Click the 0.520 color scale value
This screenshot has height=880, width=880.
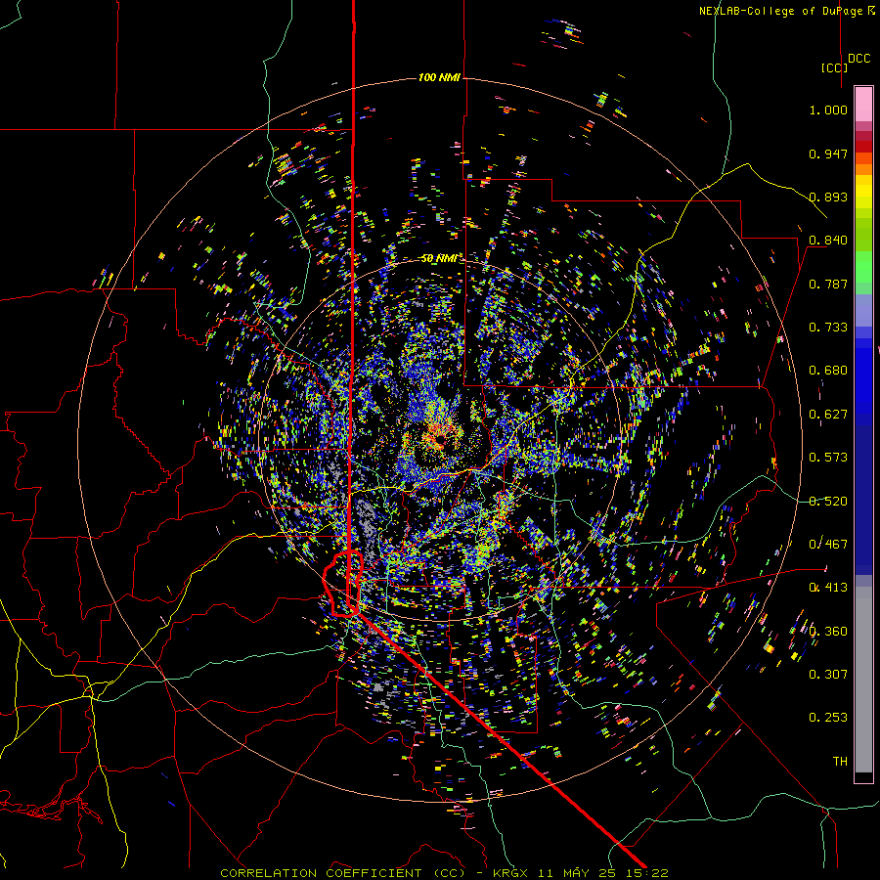[828, 502]
